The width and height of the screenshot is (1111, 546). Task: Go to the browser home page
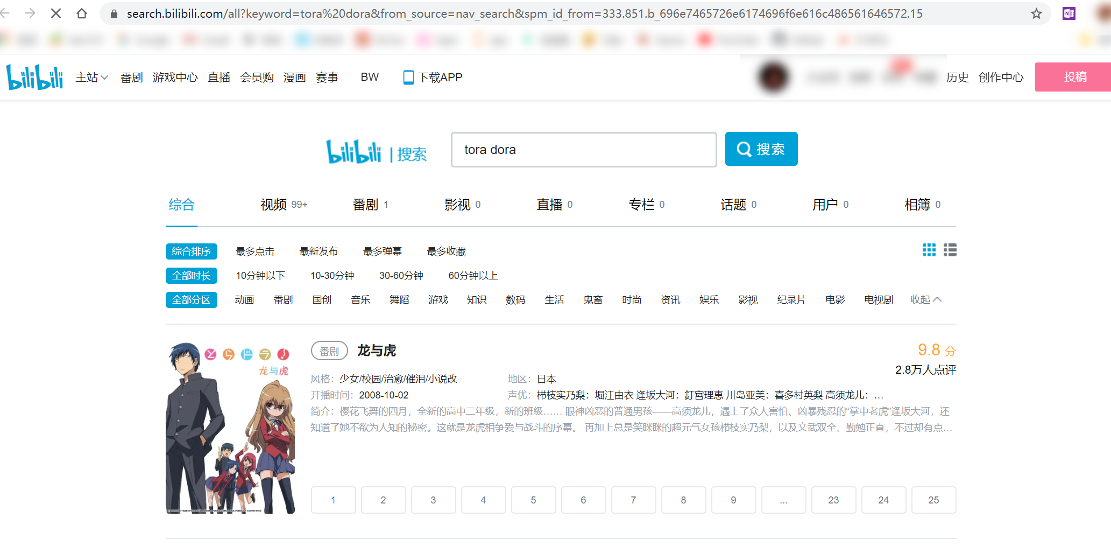click(x=82, y=13)
